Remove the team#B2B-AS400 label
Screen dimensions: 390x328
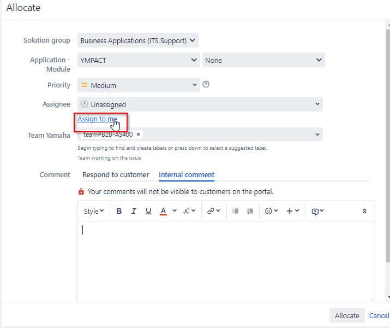pyautogui.click(x=139, y=134)
